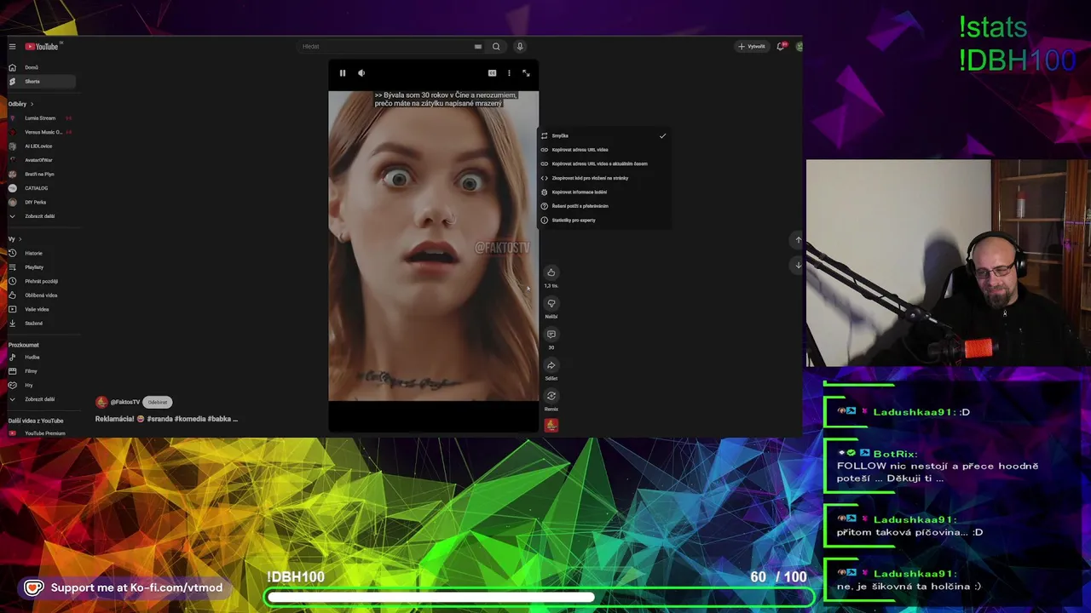
Task: Open the sound source thumbnail below Remix
Action: coord(551,425)
